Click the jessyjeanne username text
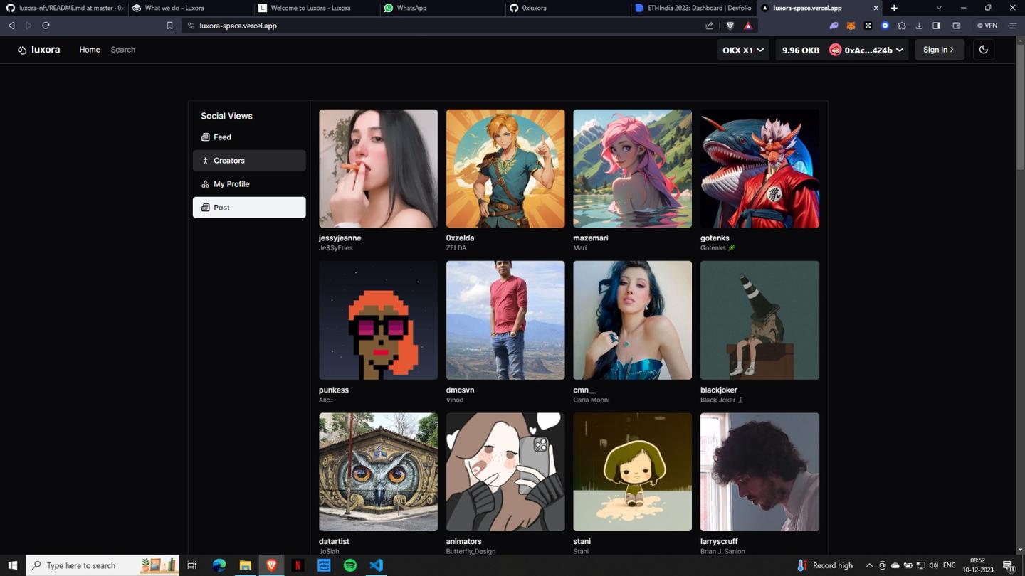1025x576 pixels. coord(340,238)
